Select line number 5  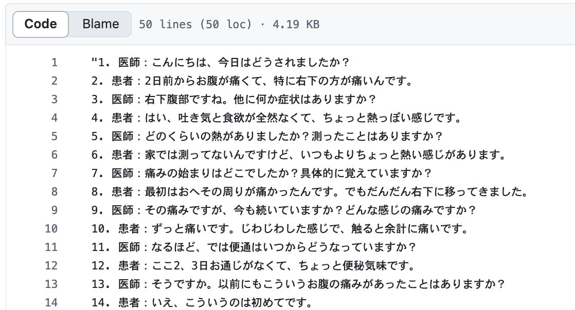[x=55, y=137]
